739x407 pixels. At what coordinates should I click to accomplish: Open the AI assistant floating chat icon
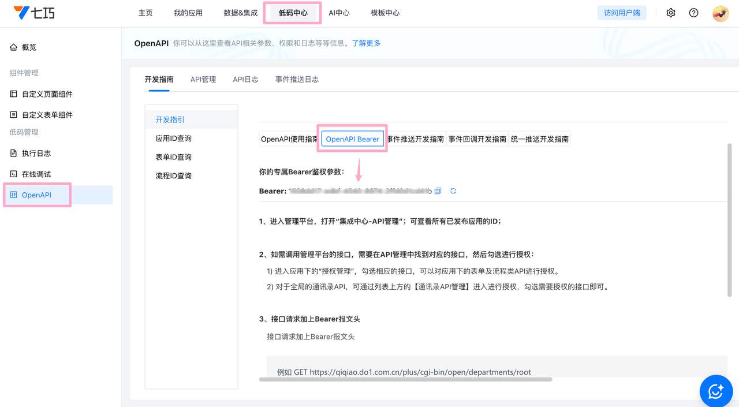[x=716, y=391]
